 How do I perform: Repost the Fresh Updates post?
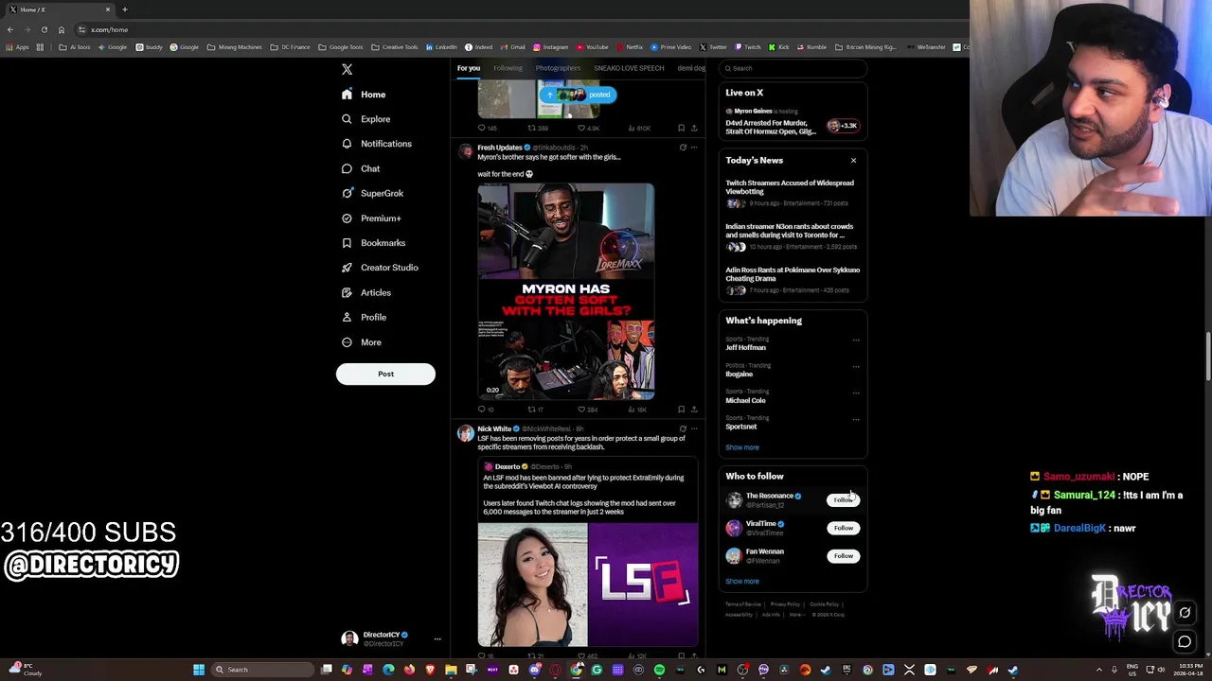[536, 410]
